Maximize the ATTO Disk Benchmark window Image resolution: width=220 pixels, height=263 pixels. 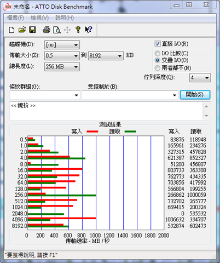pyautogui.click(x=189, y=5)
